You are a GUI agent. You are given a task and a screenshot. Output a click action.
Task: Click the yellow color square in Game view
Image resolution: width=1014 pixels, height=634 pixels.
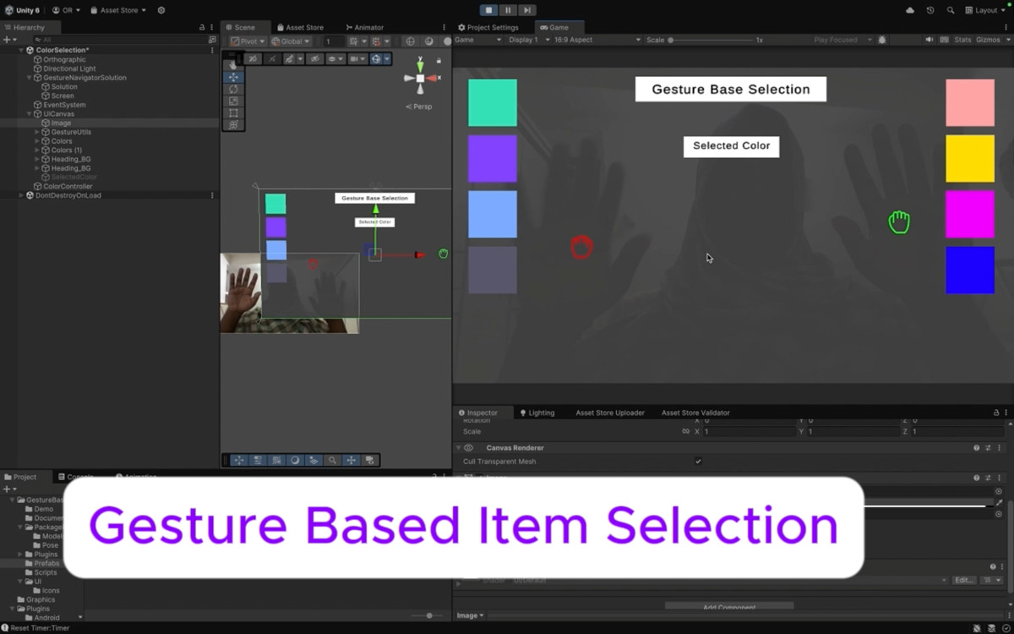pyautogui.click(x=970, y=158)
